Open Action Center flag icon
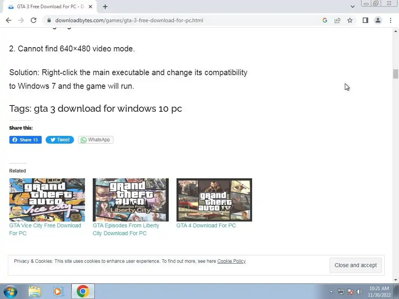The width and height of the screenshot is (399, 299). click(x=350, y=292)
